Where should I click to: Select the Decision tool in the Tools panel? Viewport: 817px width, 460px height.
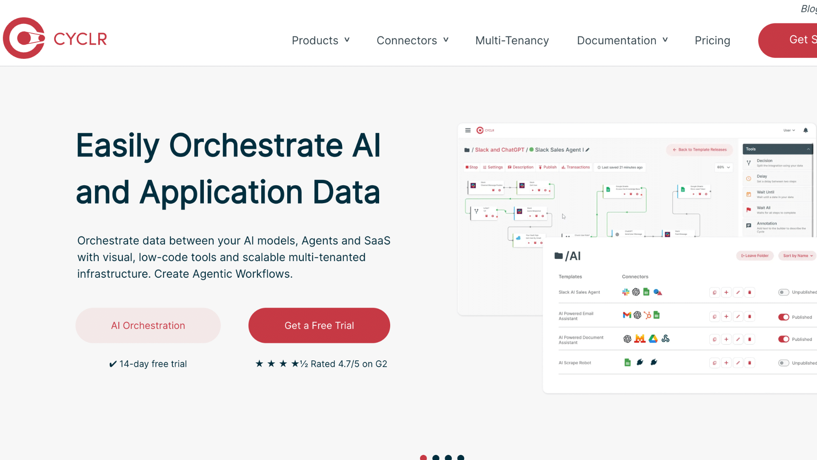[777, 162]
